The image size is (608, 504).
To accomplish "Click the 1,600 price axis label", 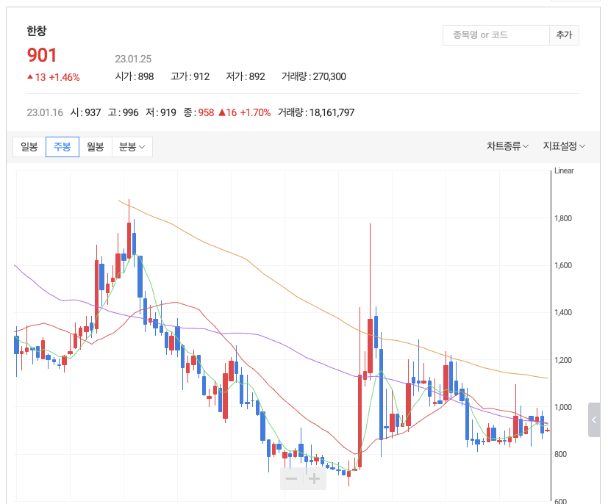I will (x=563, y=266).
